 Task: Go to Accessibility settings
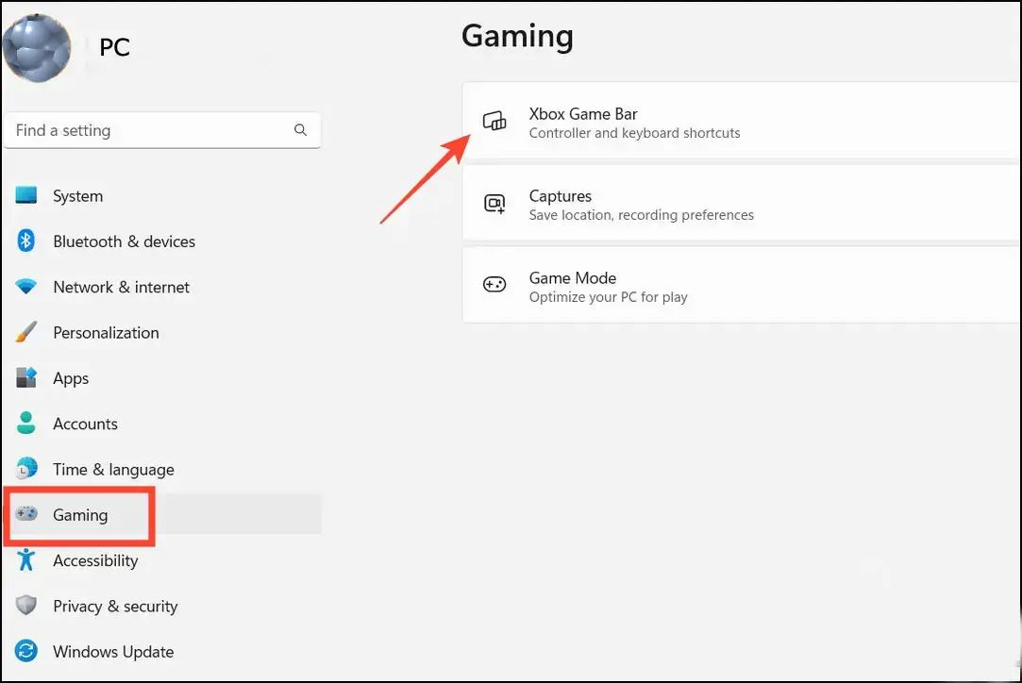(162, 560)
